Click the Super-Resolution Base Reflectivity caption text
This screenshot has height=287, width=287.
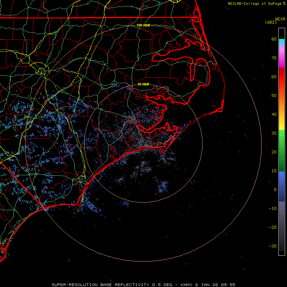[101, 285]
